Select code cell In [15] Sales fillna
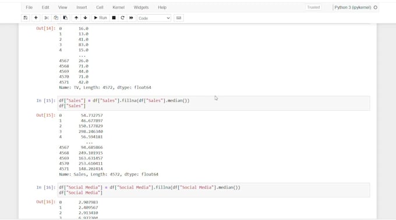The width and height of the screenshot is (396, 220). coord(214,103)
